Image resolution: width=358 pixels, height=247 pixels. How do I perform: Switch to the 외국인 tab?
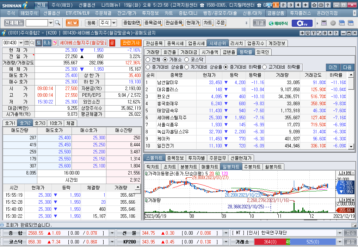point(263,52)
